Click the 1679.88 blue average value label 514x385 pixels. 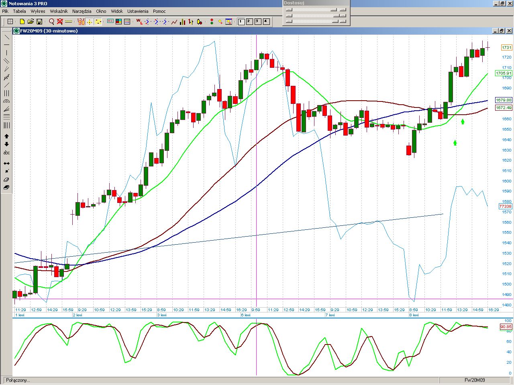504,100
